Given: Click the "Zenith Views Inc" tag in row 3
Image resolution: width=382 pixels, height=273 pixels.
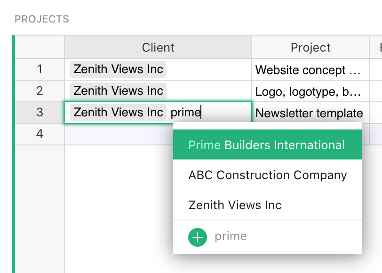Looking at the screenshot, I should tap(118, 112).
